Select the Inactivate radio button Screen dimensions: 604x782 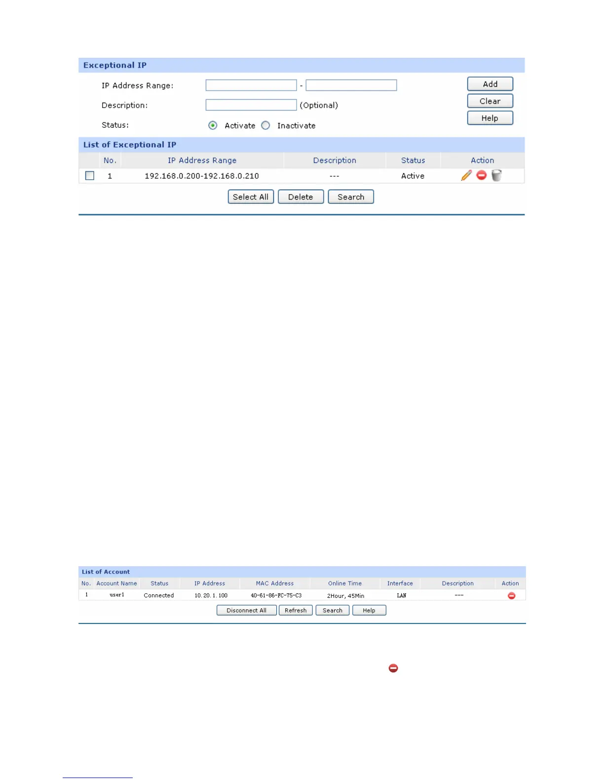(x=265, y=125)
